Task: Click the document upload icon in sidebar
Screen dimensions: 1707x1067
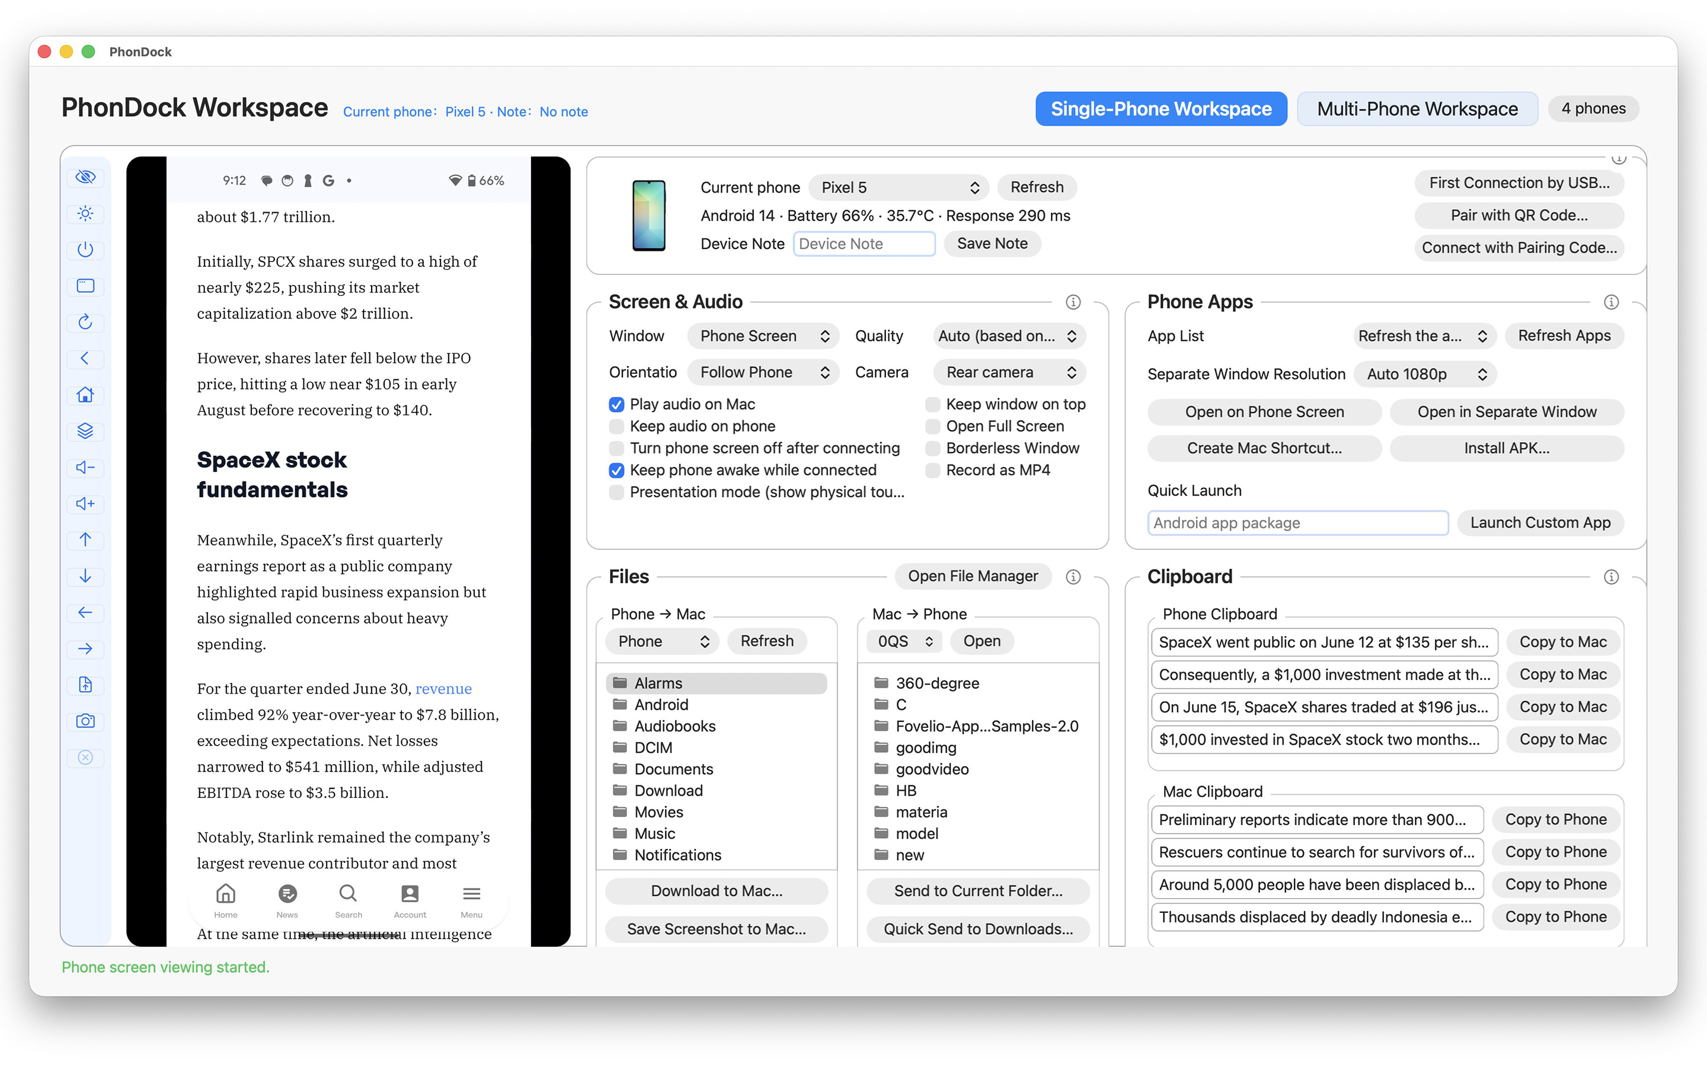Action: (x=85, y=685)
